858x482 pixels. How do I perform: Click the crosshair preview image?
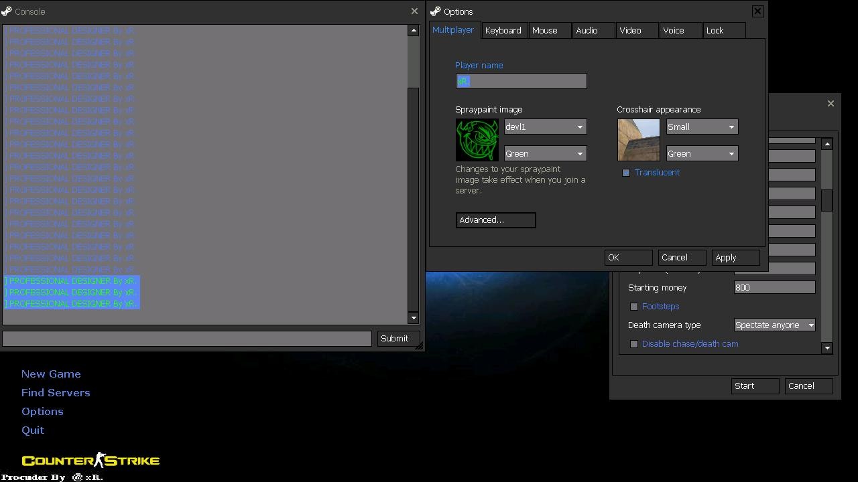pos(638,139)
